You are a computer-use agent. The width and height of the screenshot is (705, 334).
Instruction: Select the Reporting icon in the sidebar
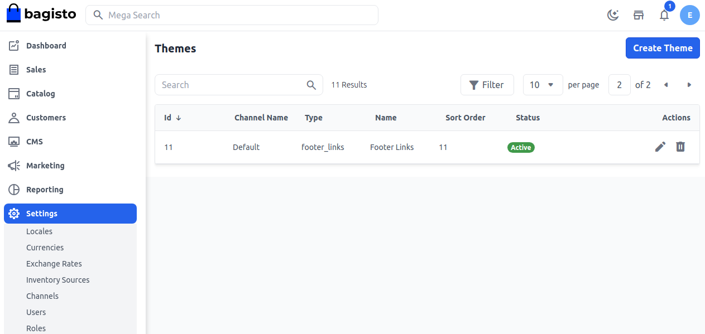15,189
